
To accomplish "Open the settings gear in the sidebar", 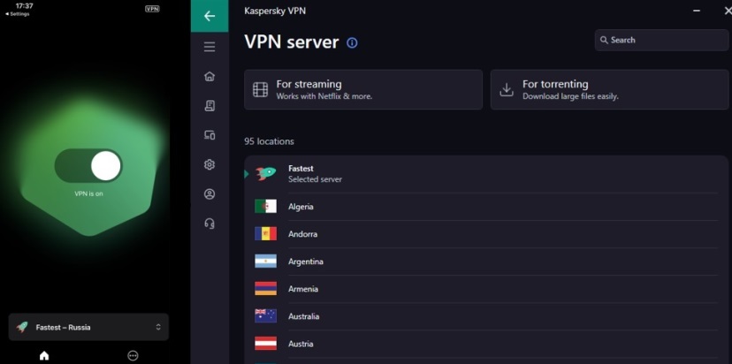I will (210, 164).
